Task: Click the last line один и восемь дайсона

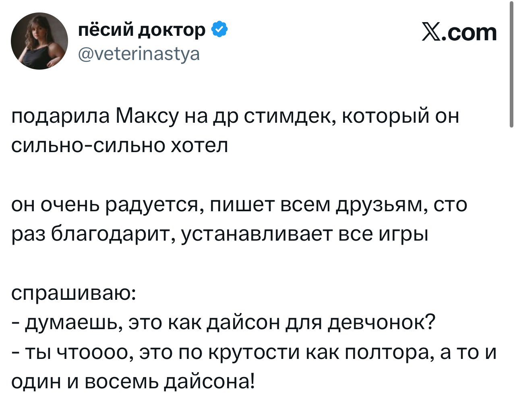Action: [x=133, y=381]
